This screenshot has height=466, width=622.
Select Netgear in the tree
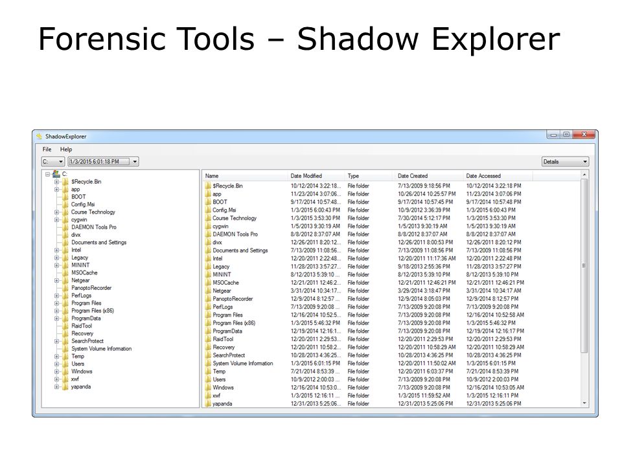80,280
